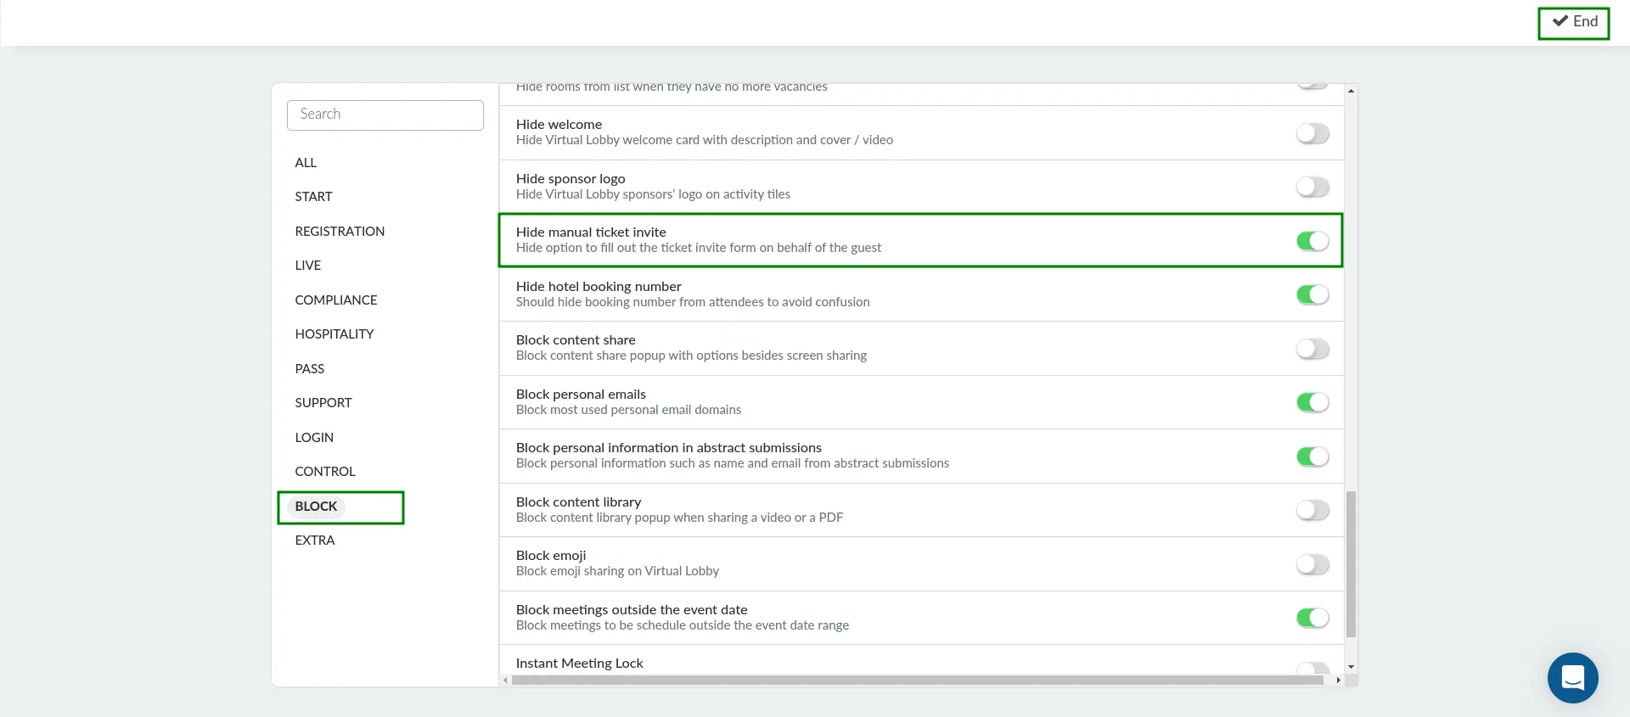Click 'Block most used personal email domains' description
The image size is (1630, 717).
(x=628, y=410)
